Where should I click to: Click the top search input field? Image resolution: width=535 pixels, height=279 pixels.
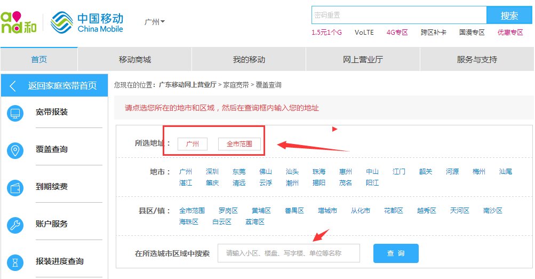(399, 15)
